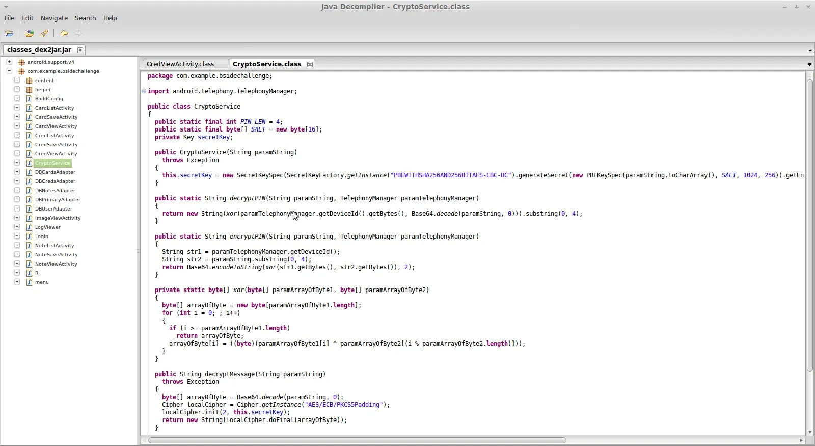Click the scroll up arrow of code view

[810, 75]
